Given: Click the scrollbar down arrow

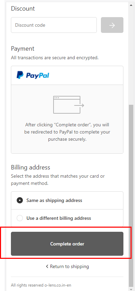Looking at the screenshot, I should pyautogui.click(x=131, y=289).
